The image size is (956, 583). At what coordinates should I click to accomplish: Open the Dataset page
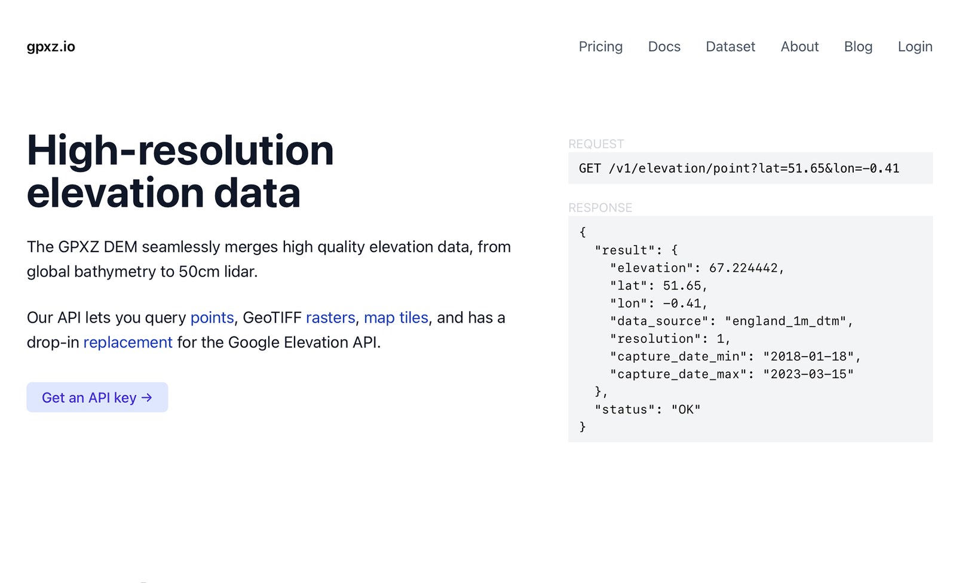coord(730,47)
